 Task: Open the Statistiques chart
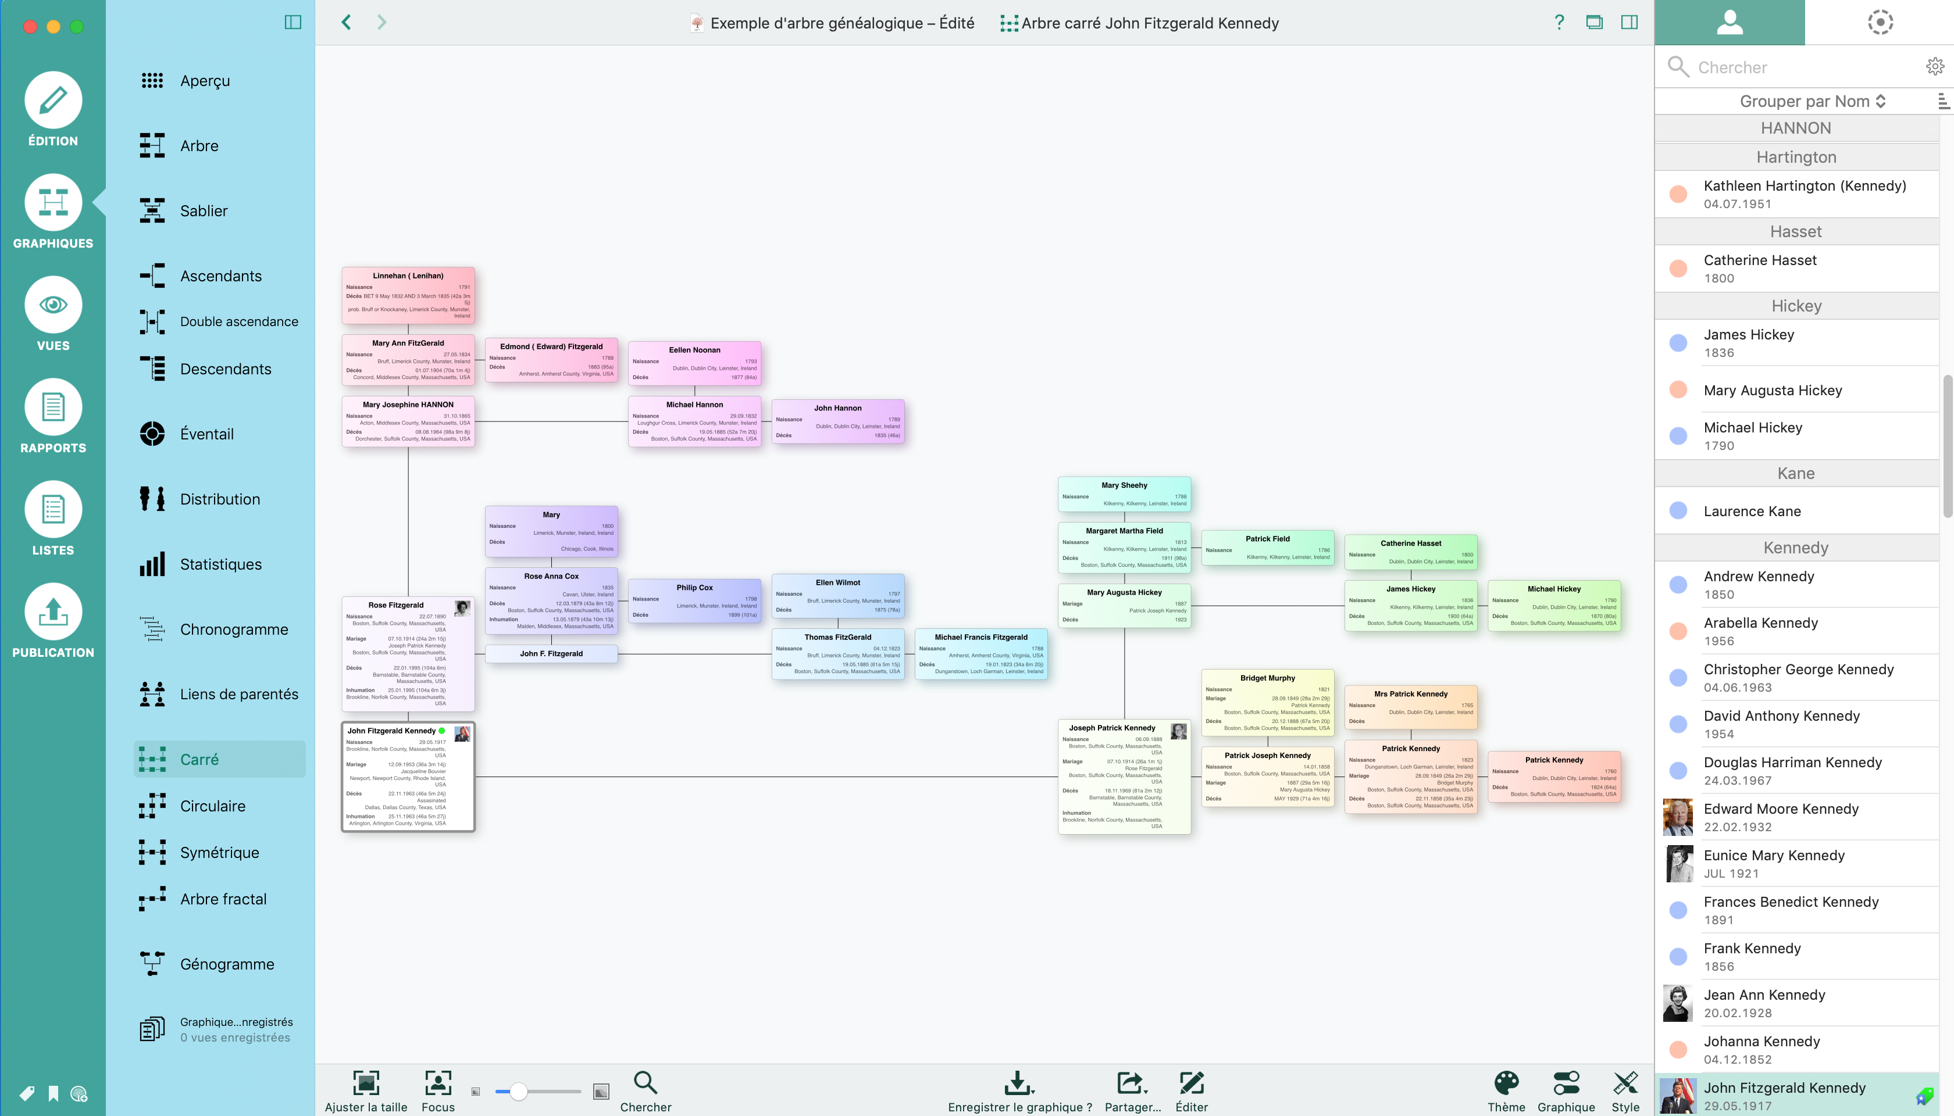click(219, 564)
